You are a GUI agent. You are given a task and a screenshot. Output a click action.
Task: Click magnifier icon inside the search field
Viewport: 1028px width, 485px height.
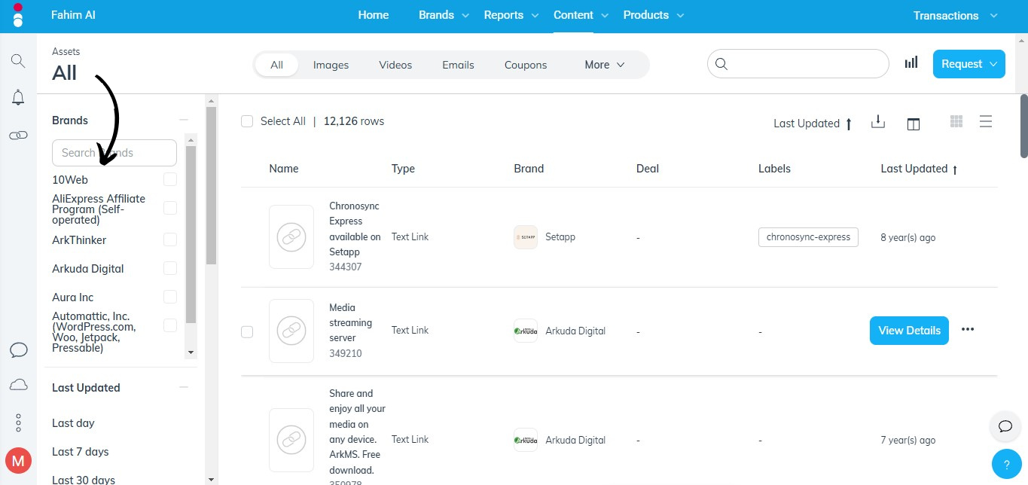(721, 64)
